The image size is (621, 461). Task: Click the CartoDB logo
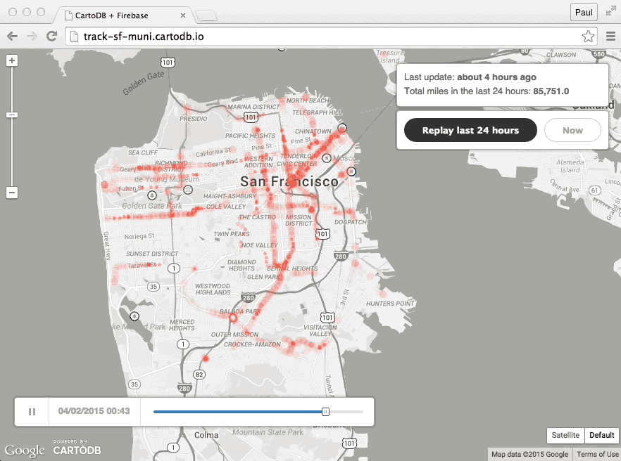[x=70, y=448]
